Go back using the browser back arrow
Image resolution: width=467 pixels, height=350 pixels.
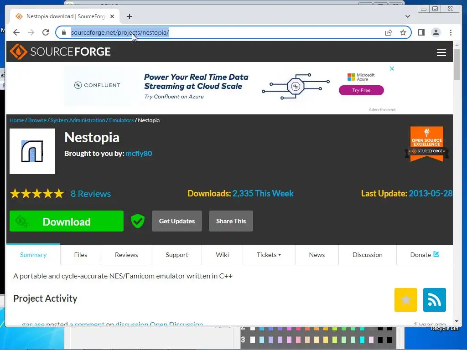tap(16, 32)
